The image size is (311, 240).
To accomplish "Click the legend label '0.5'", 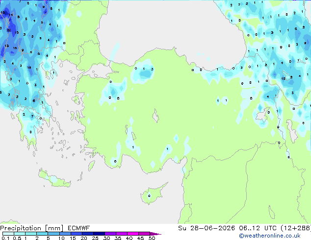I will click(x=17, y=238).
